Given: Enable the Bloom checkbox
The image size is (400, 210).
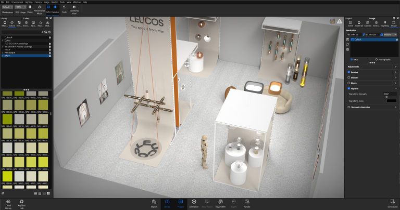Looking at the screenshot, I should 349,83.
